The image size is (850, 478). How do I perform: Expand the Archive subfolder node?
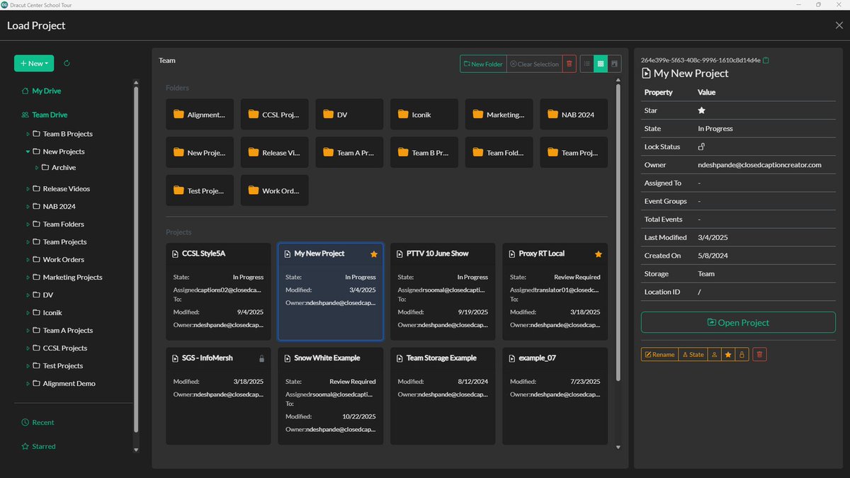tap(37, 168)
